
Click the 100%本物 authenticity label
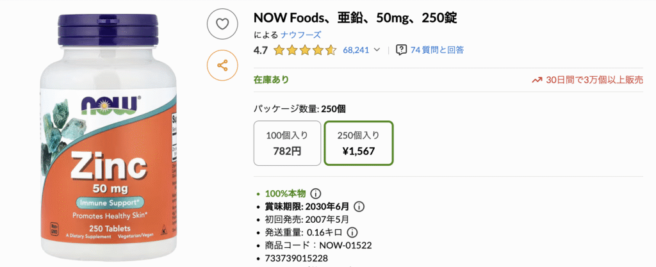point(285,194)
